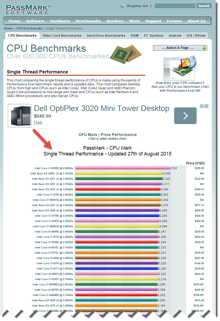The width and height of the screenshot is (220, 321).
Task: Click Intel Core i7-4770K @ 3.50GHz label
Action: pyautogui.click(x=54, y=216)
